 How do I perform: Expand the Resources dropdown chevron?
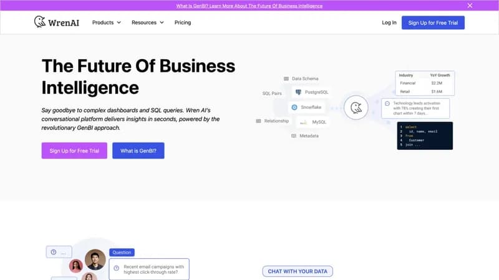[162, 22]
